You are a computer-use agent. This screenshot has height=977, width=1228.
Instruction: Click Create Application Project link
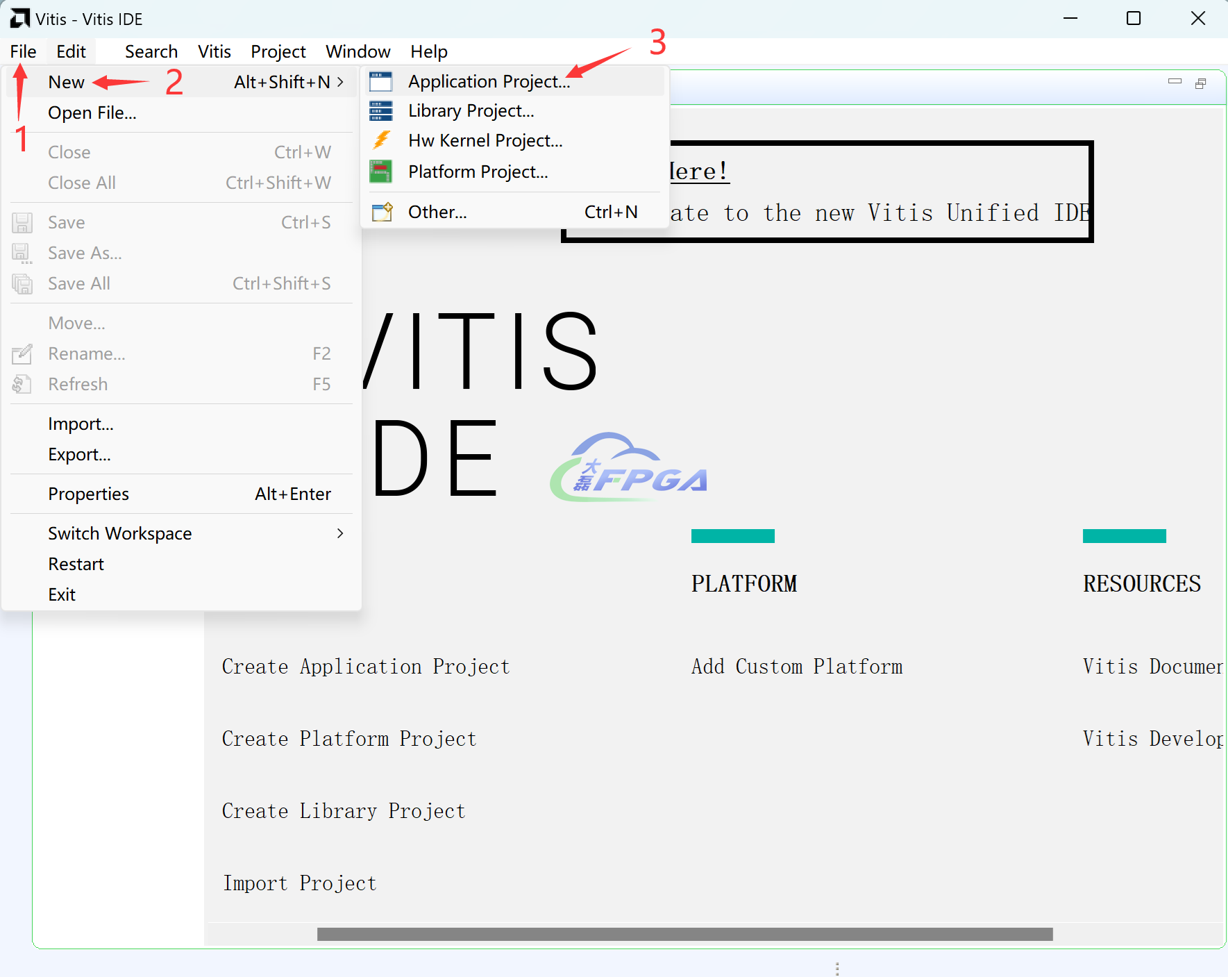[x=366, y=667]
